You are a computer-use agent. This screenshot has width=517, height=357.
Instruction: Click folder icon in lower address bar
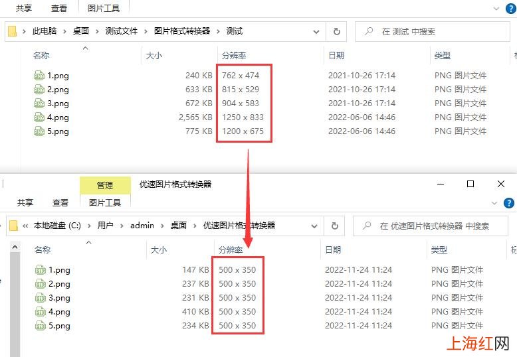13,226
